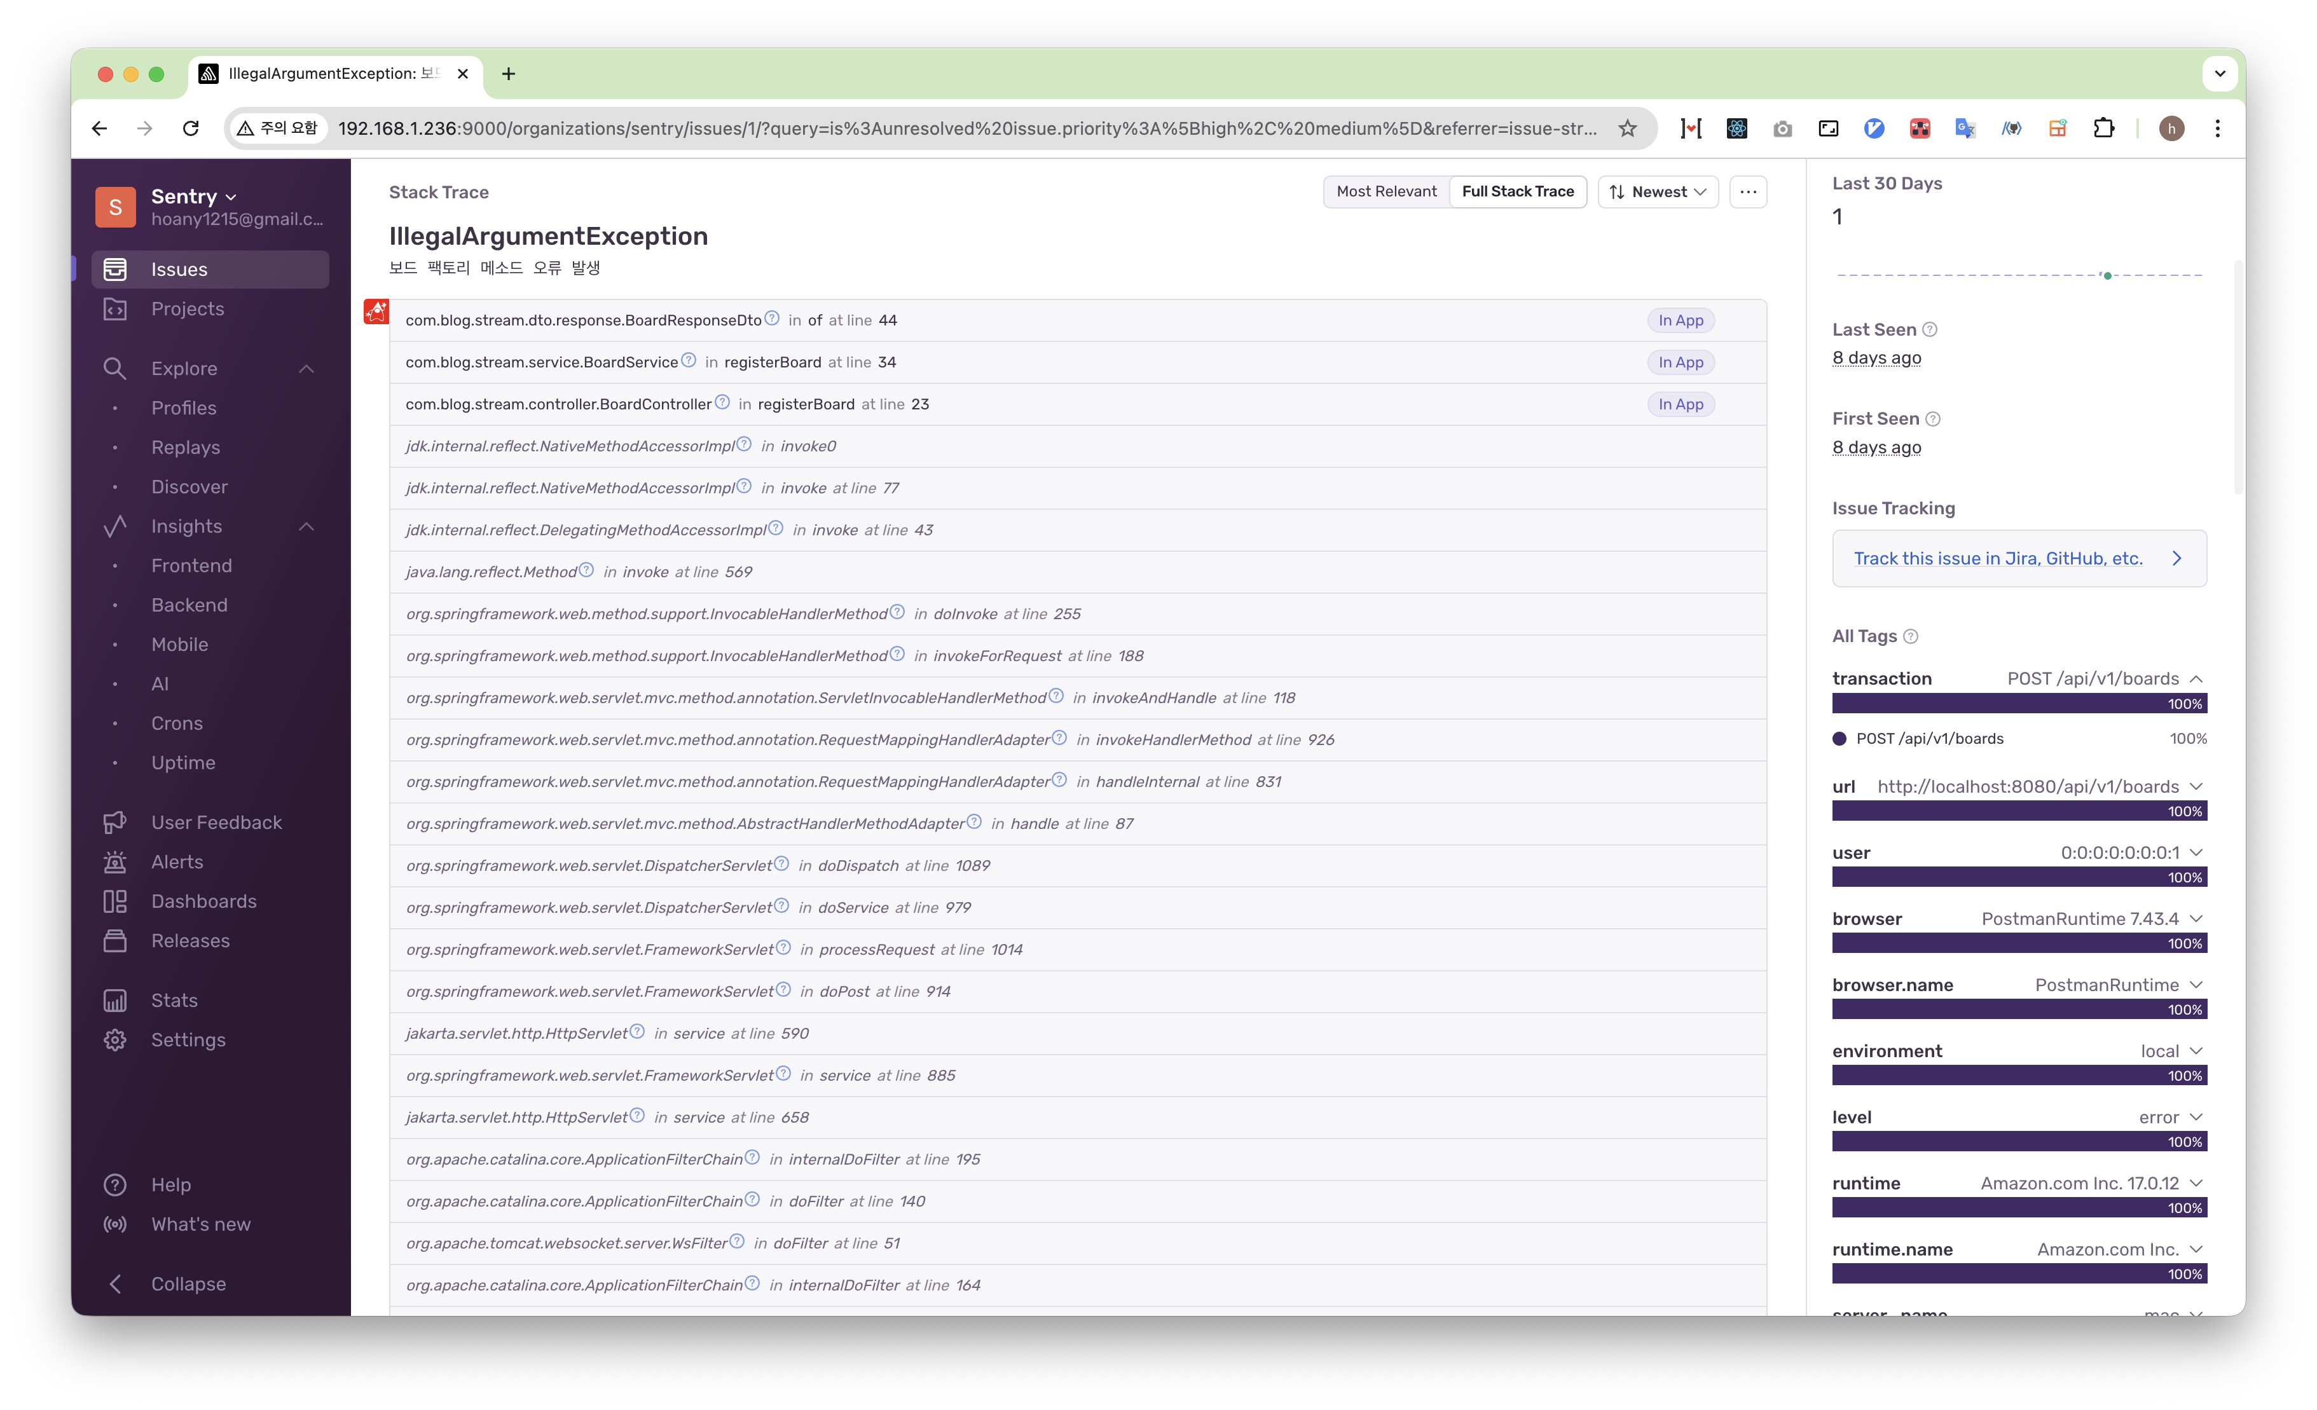
Task: Click the User Feedback megaphone icon
Action: (x=114, y=823)
